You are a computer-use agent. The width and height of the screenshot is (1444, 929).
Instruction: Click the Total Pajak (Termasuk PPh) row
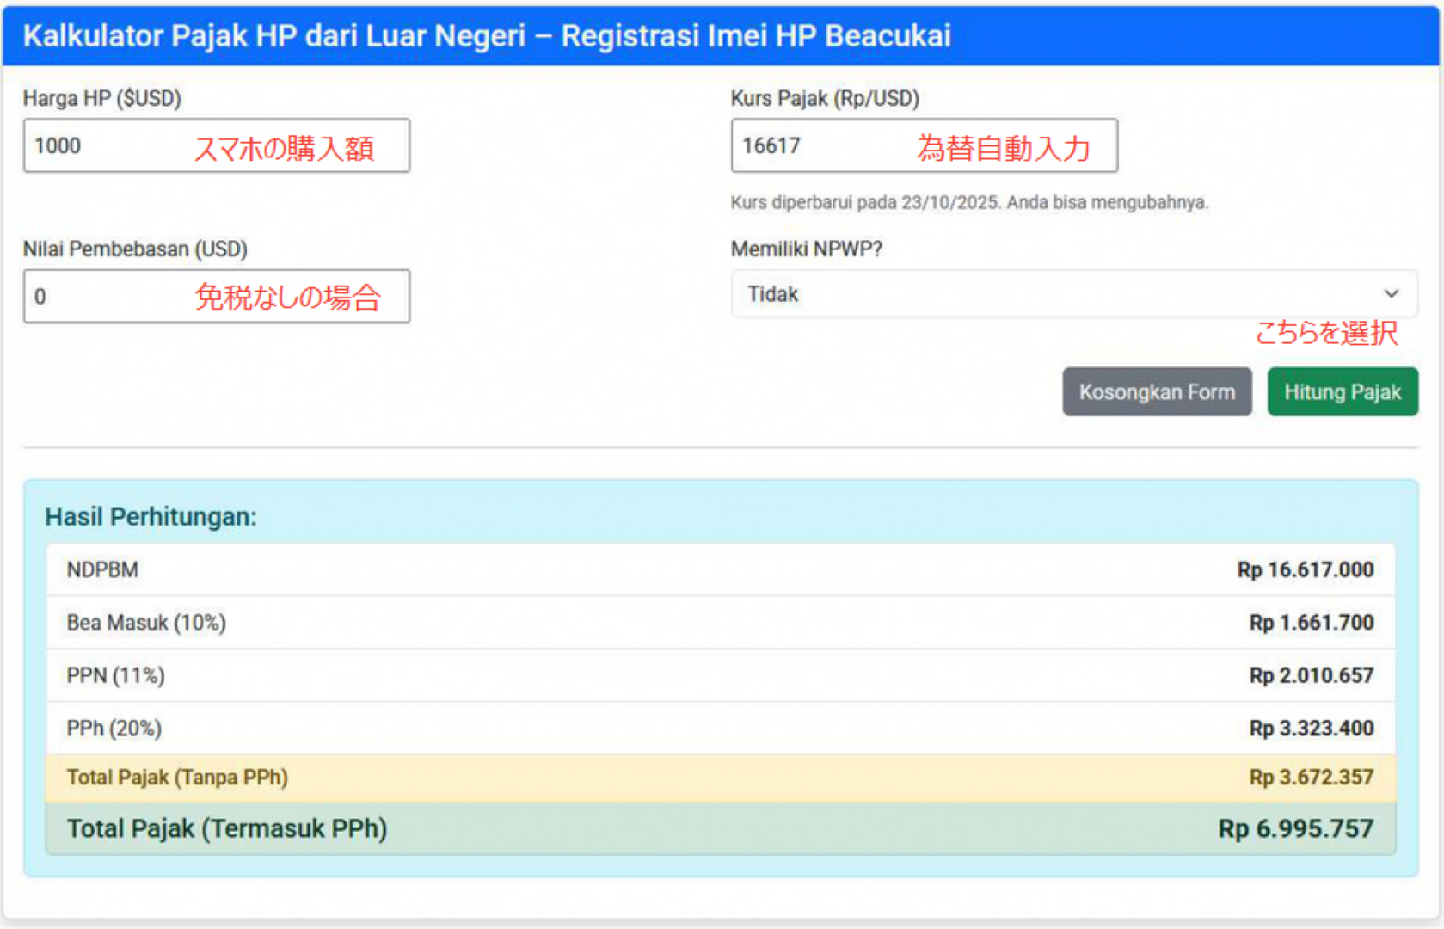point(720,828)
